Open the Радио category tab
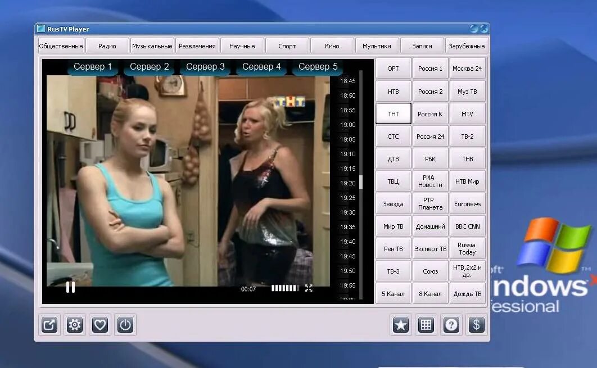Screen dimensions: 597x368 (x=107, y=46)
